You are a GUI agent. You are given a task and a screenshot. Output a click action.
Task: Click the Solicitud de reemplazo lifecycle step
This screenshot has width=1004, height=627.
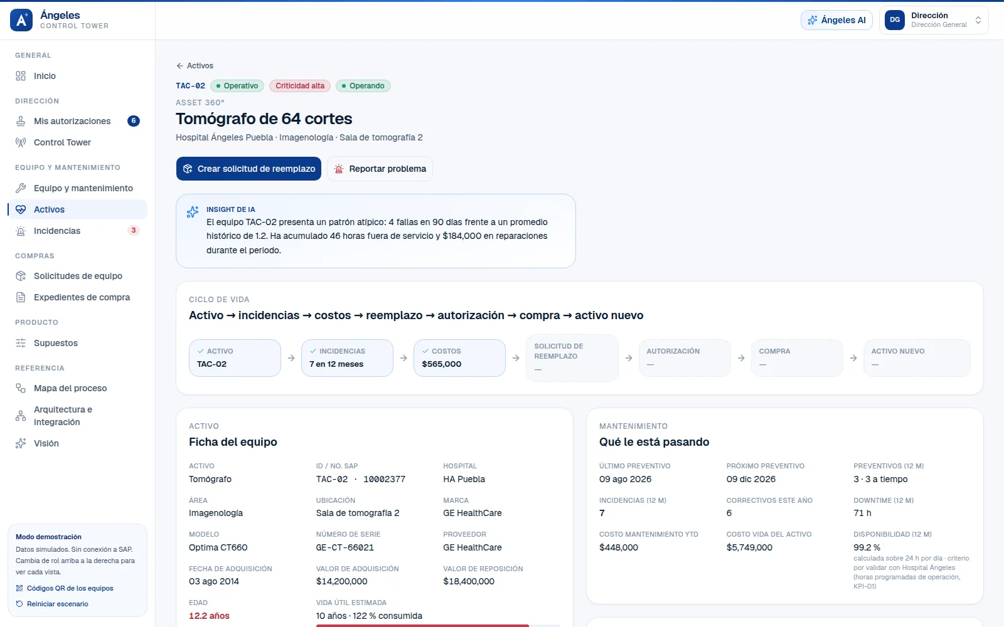pyautogui.click(x=572, y=358)
